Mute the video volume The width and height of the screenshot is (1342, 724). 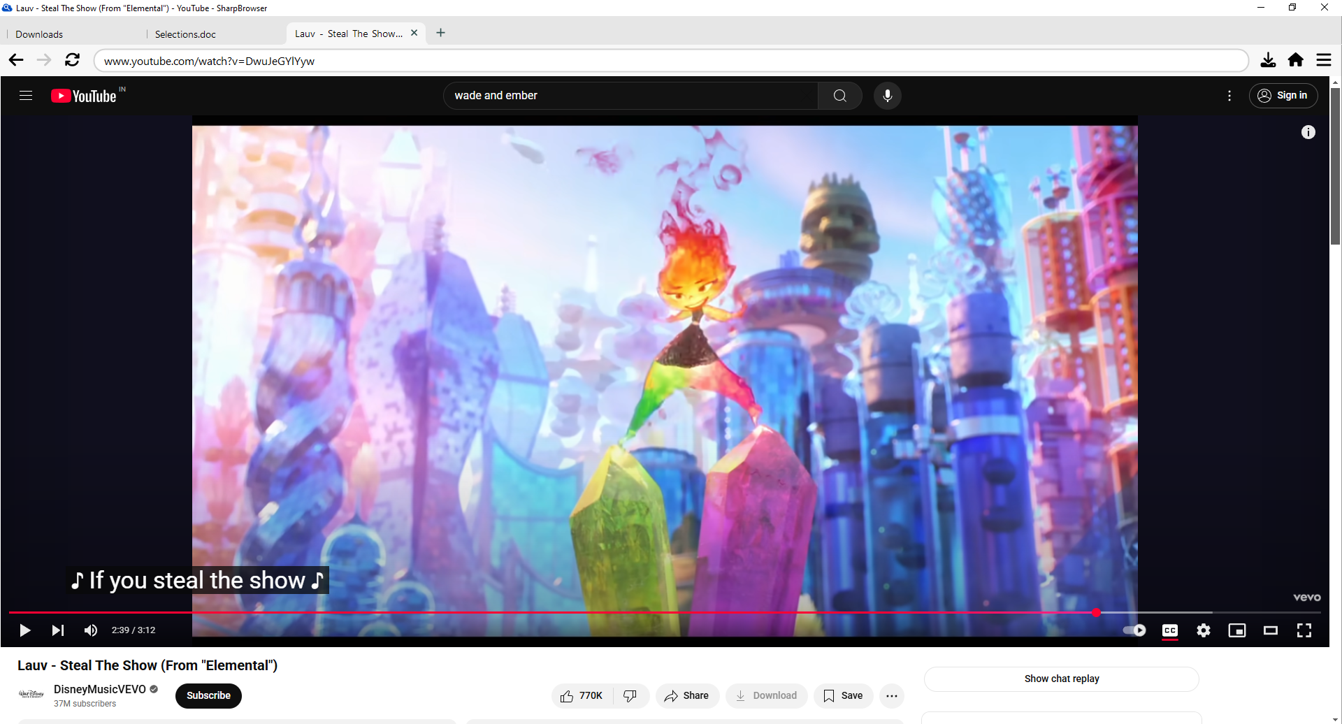click(91, 630)
